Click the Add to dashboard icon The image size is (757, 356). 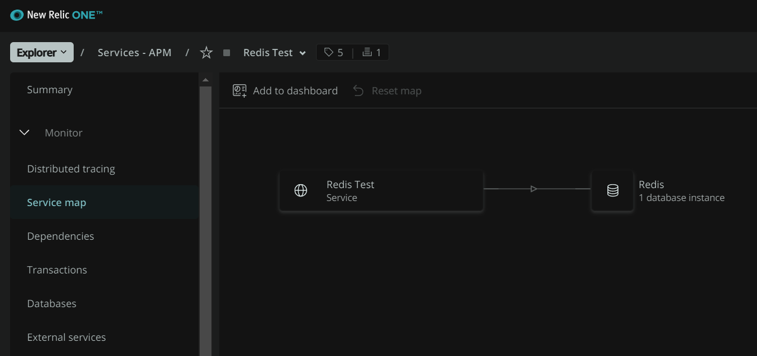coord(240,91)
